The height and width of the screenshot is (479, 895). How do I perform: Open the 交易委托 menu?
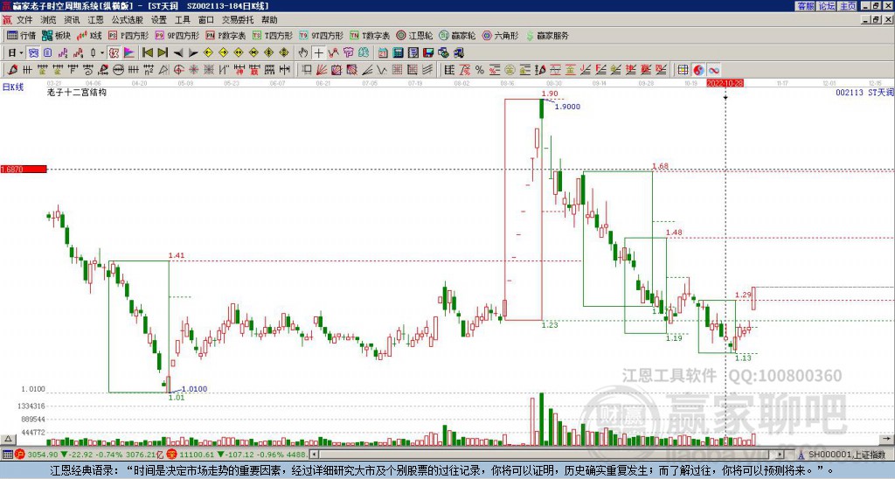pos(238,20)
